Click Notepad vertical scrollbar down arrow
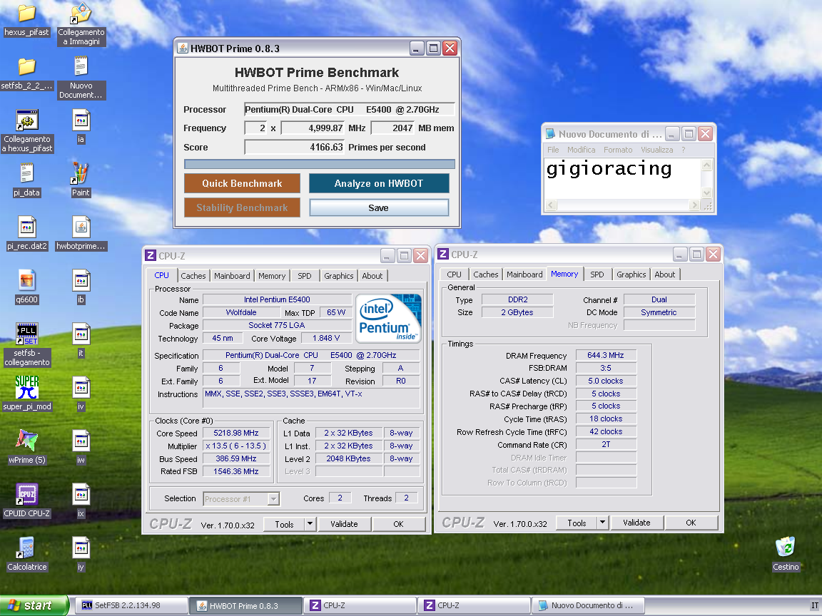822x616 pixels. (x=706, y=192)
